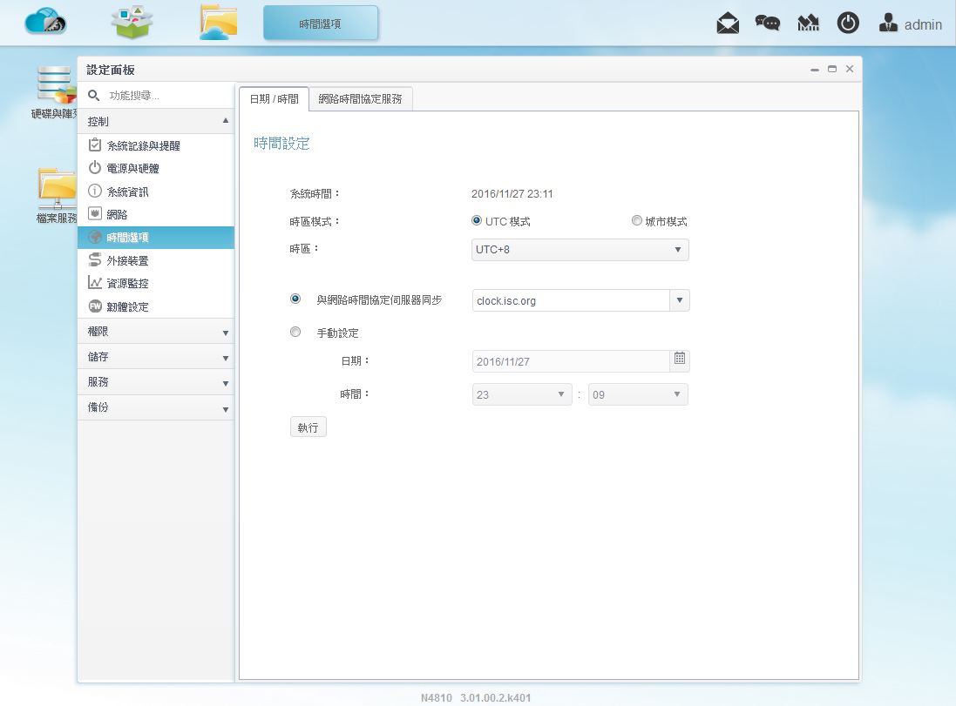Expand the 權限 section
This screenshot has height=706, width=956.
tap(156, 332)
